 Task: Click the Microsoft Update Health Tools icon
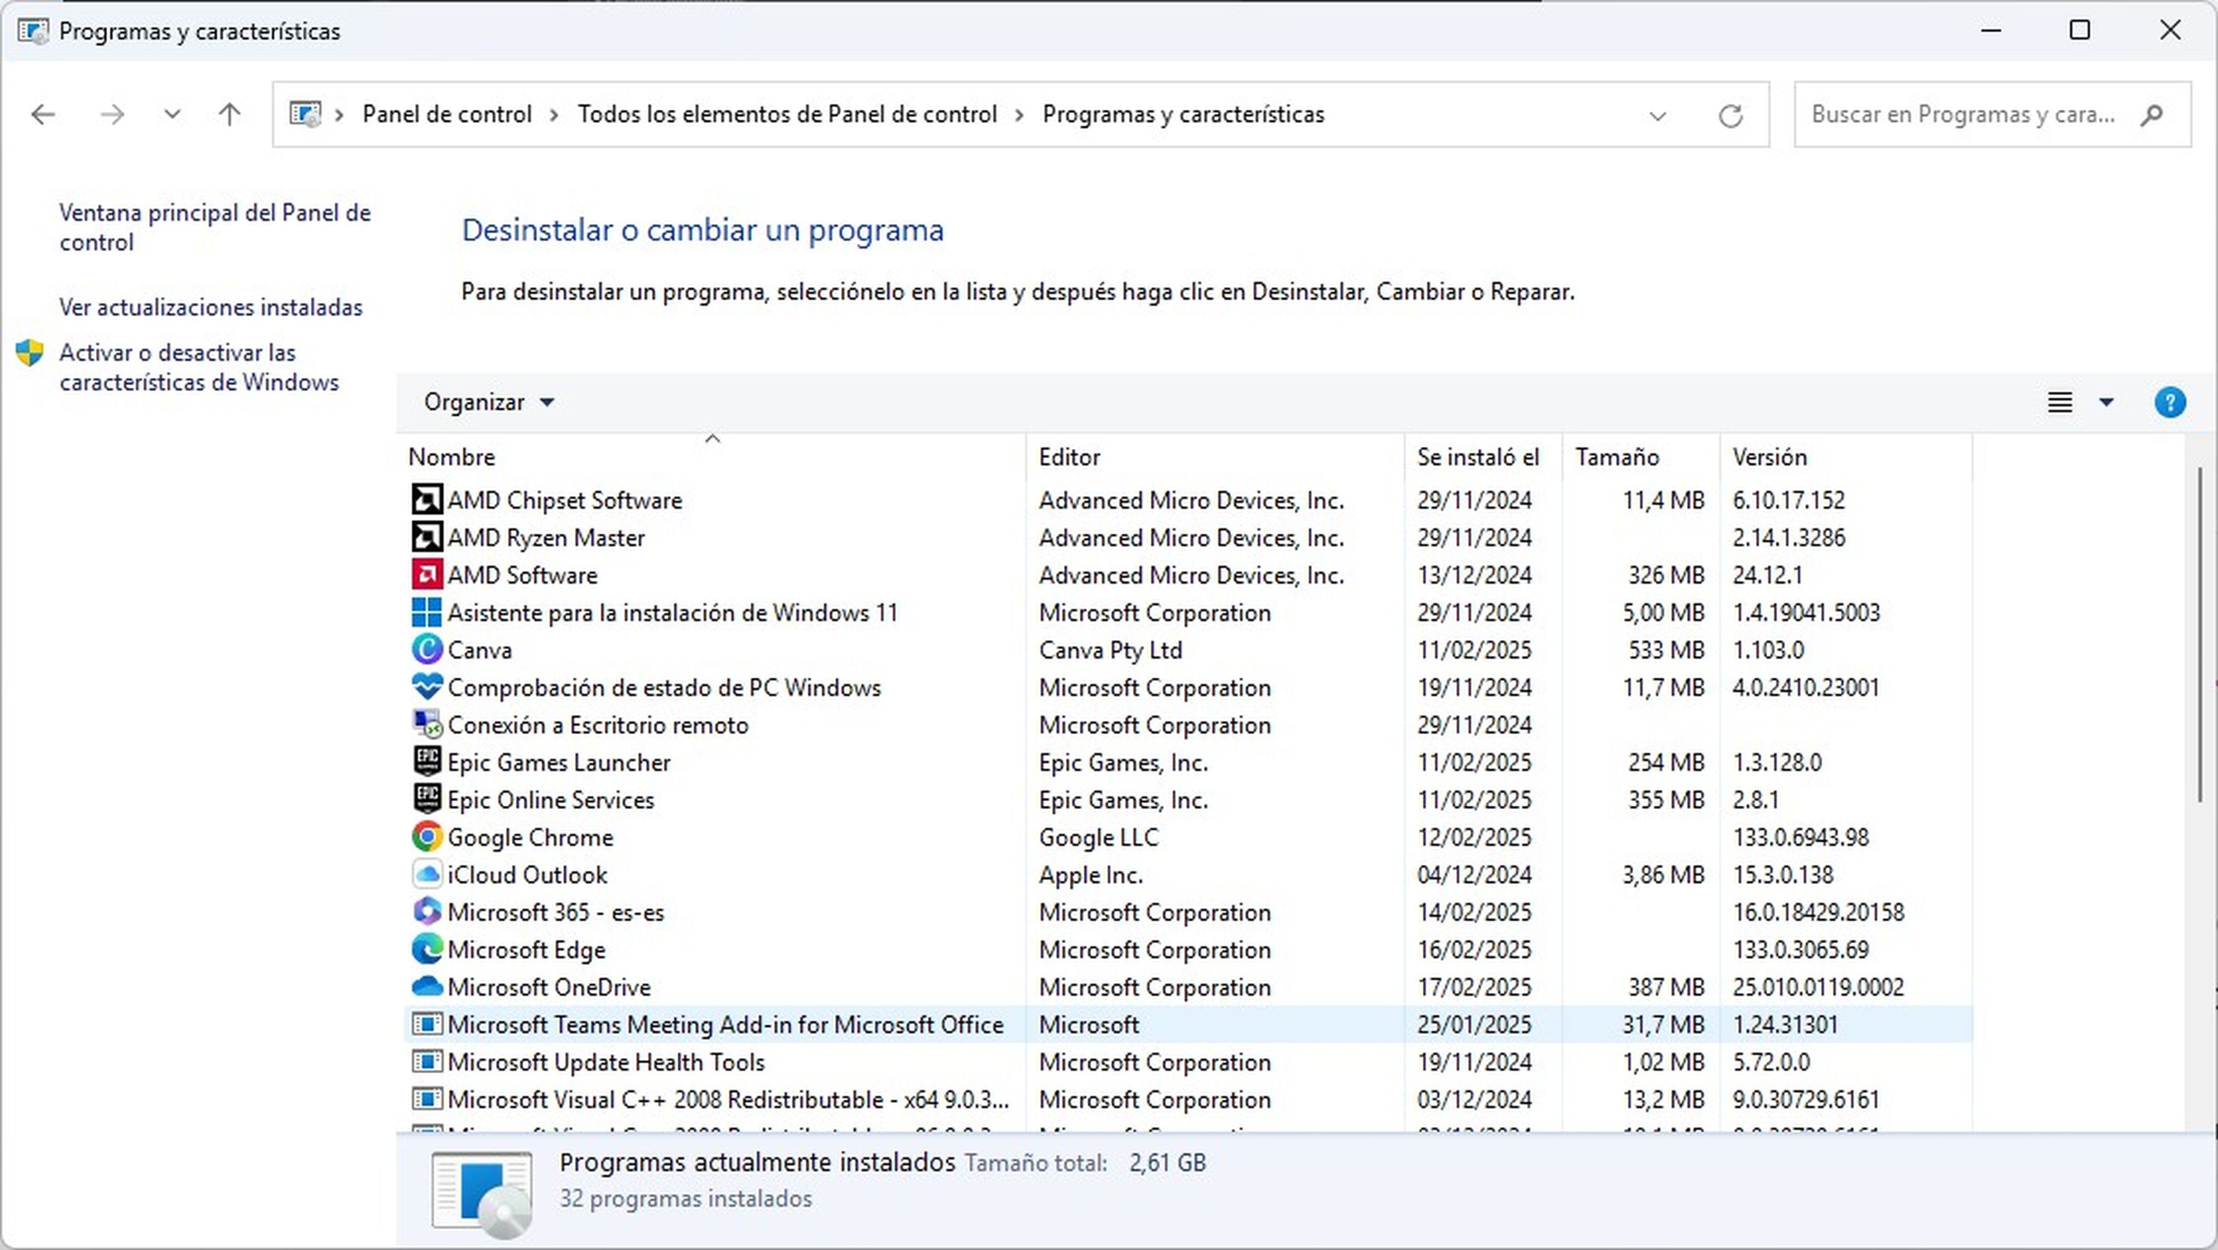pos(427,1062)
